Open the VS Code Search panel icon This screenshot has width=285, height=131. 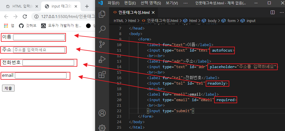(102, 29)
